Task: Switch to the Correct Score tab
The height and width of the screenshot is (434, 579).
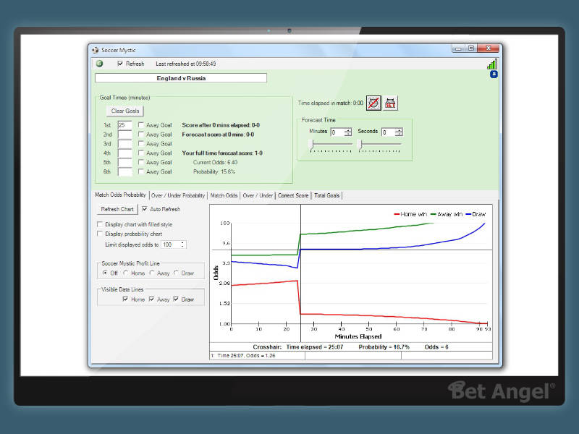Action: point(293,195)
